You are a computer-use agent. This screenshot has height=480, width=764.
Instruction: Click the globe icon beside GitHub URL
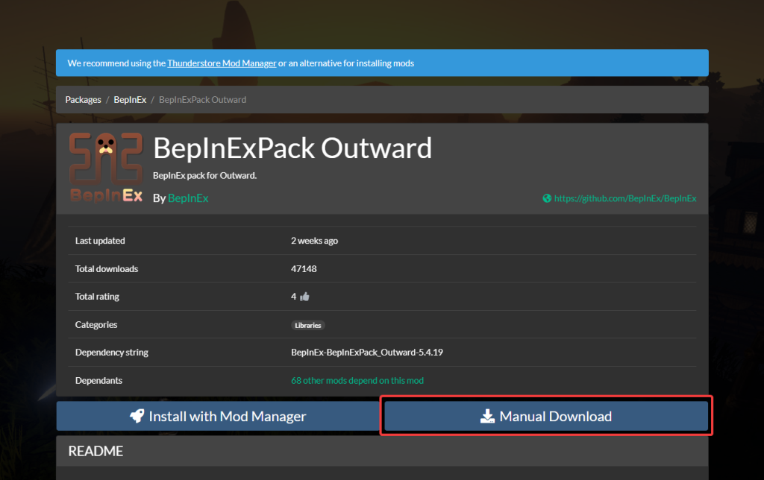pos(547,198)
